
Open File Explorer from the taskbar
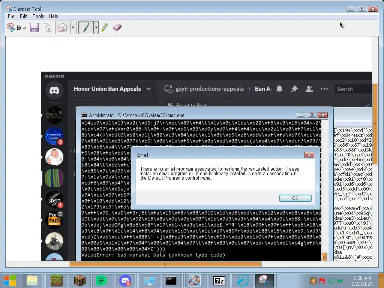coord(32,280)
